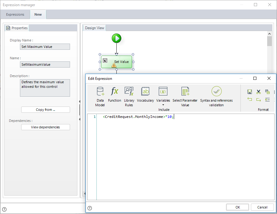Maximize the Edit Expression dialog
Image resolution: width=277 pixels, height=214 pixels.
(255, 78)
